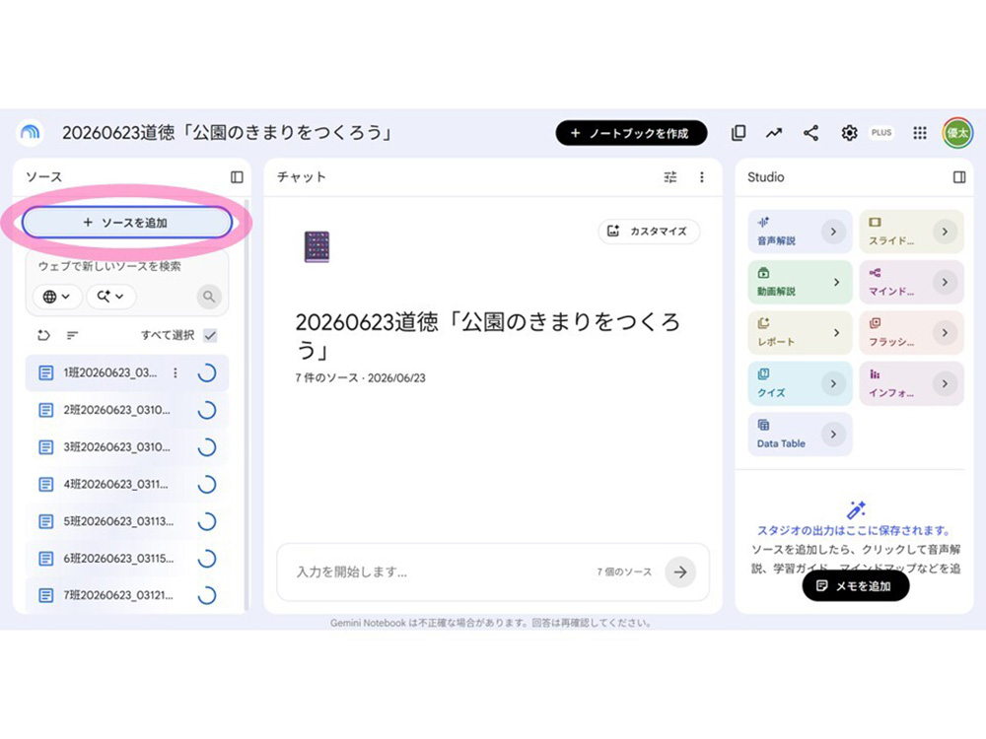
Task: Click the chat input field
Action: (x=493, y=571)
